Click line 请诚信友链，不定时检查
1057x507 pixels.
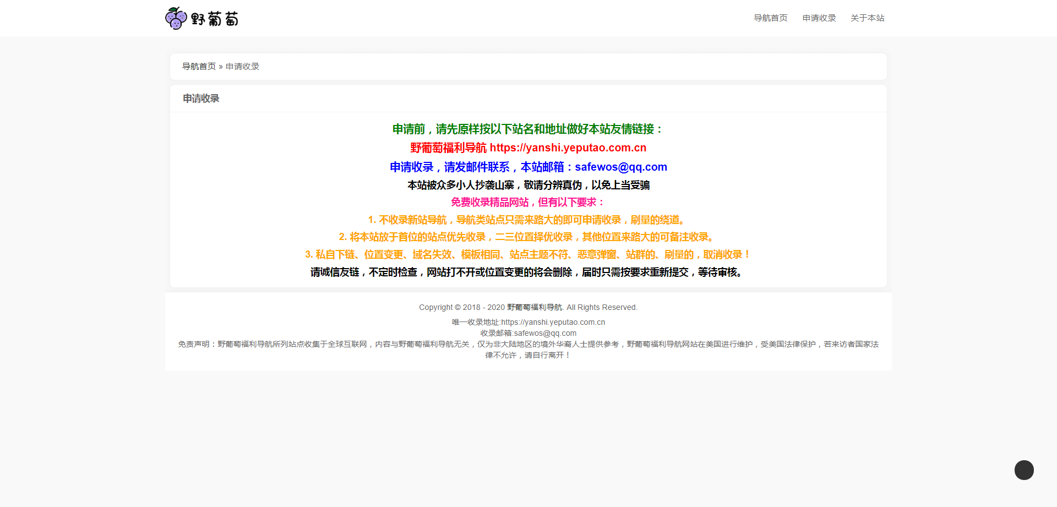(x=528, y=272)
